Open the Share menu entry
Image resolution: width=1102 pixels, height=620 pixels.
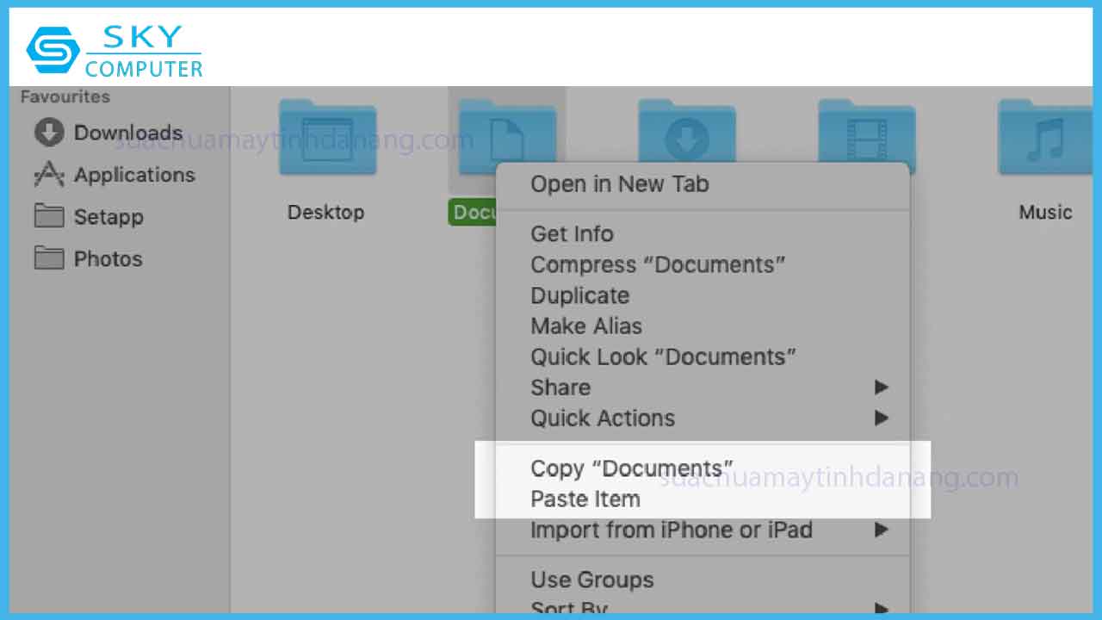(703, 387)
